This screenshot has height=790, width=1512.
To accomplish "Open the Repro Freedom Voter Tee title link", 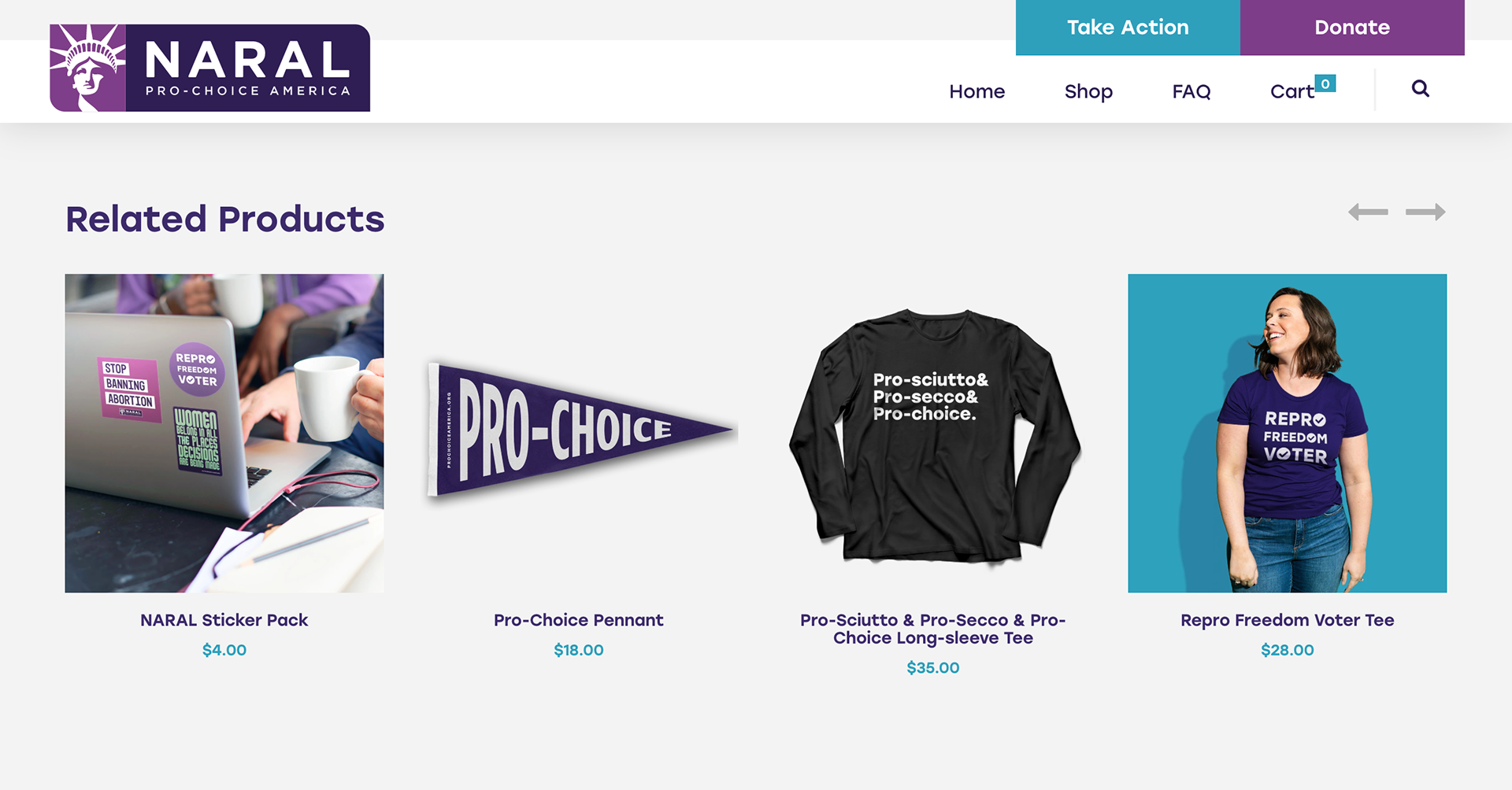I will [x=1288, y=620].
